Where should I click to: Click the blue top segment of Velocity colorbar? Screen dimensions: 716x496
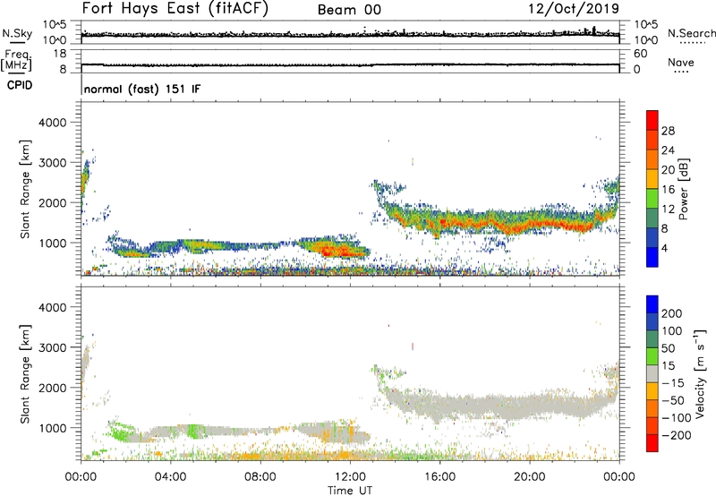coord(652,304)
